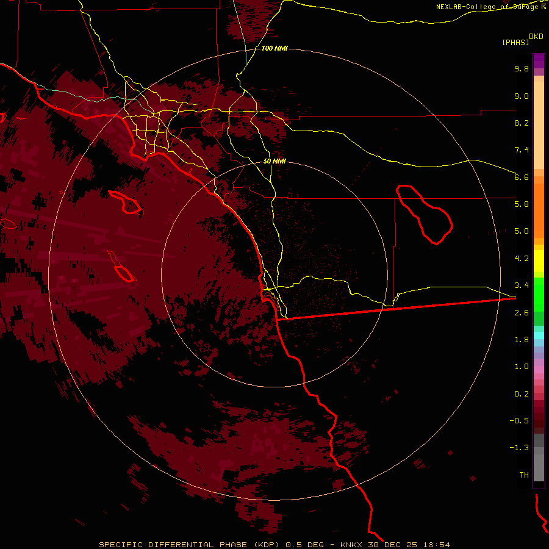Image resolution: width=549 pixels, height=549 pixels.
Task: Click the 9.0 value on color scale
Action: [522, 96]
